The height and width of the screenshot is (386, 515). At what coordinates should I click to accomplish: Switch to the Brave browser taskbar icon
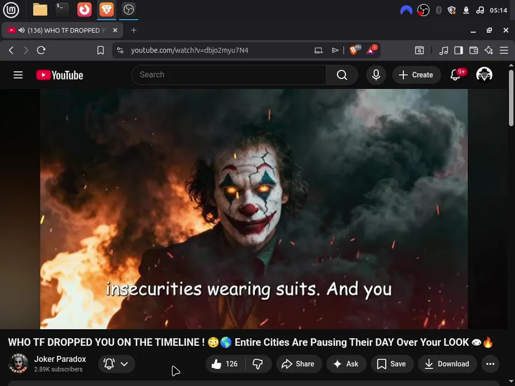tap(106, 10)
